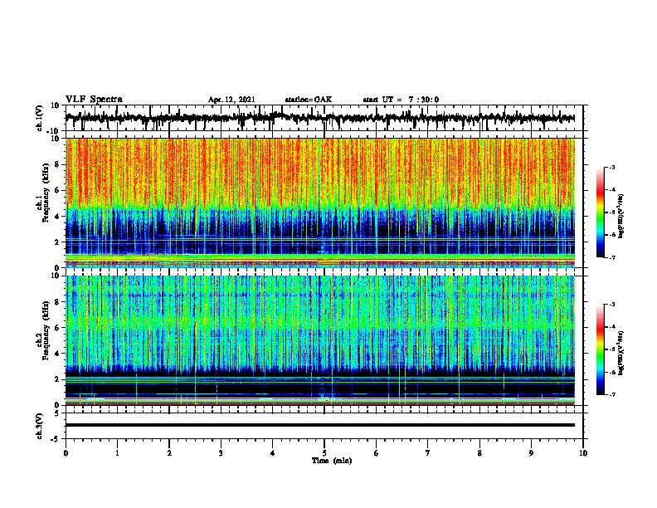The height and width of the screenshot is (508, 657).
Task: Click the "ch.3(V)" axis label
Action: click(x=40, y=426)
